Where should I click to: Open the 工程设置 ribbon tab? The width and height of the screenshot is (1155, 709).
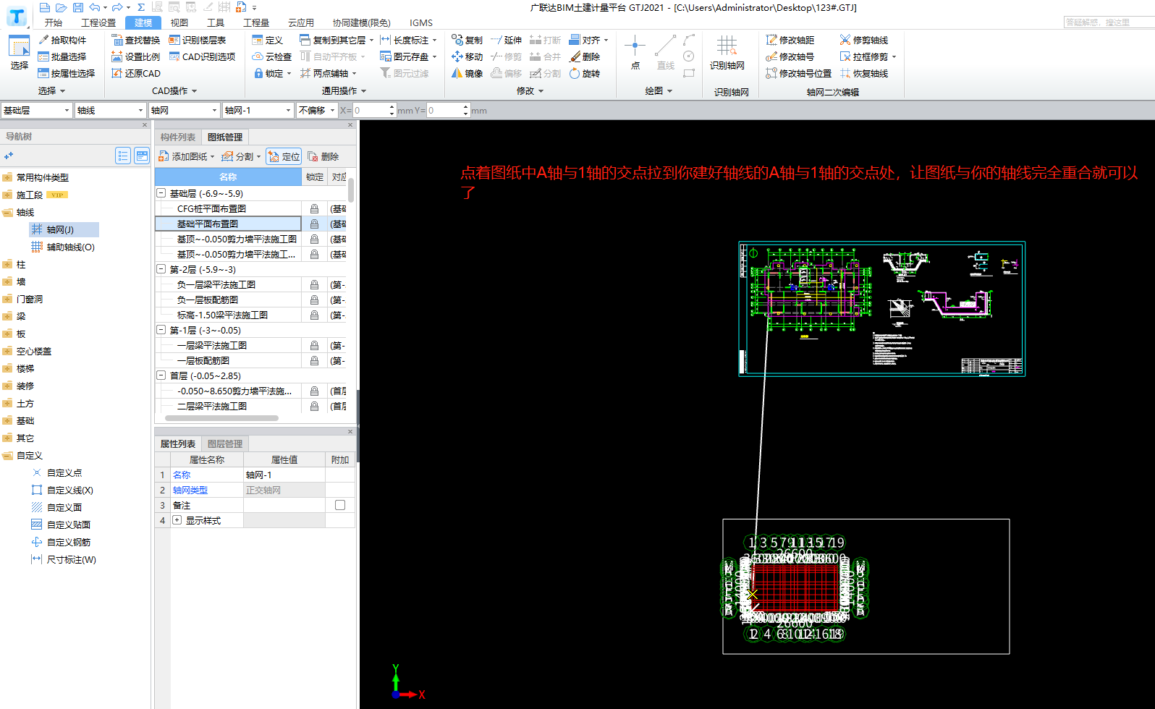98,22
